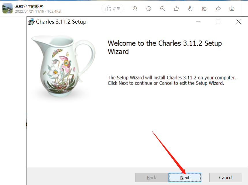Image resolution: width=248 pixels, height=185 pixels.
Task: Click the disabled Back button
Action: coord(151,178)
